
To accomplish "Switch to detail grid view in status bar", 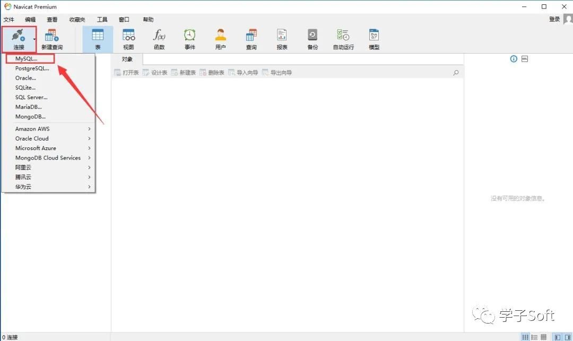I will point(543,337).
